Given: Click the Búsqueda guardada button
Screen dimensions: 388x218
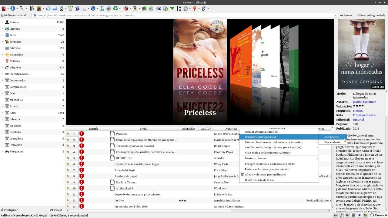Looking at the screenshot, I should point(371,15).
